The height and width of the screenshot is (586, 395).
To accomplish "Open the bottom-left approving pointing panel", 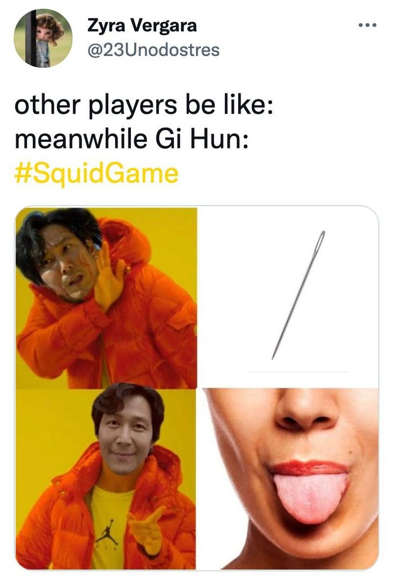I will coord(106,479).
